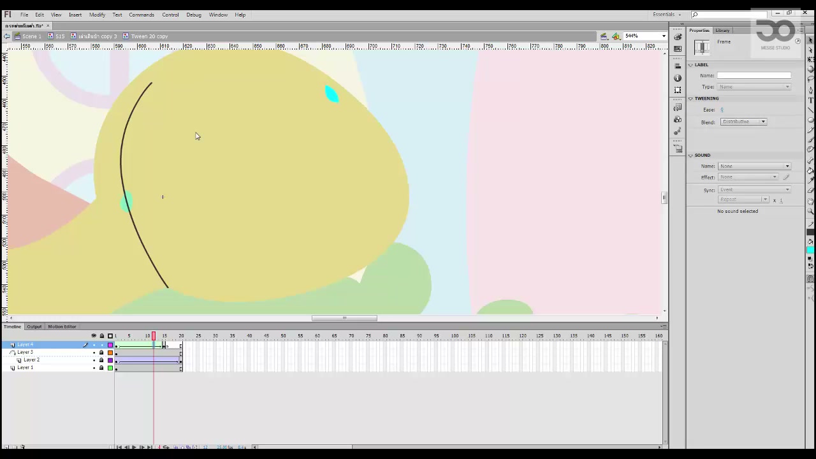
Task: Toggle visibility of Layer 1
Action: point(94,368)
